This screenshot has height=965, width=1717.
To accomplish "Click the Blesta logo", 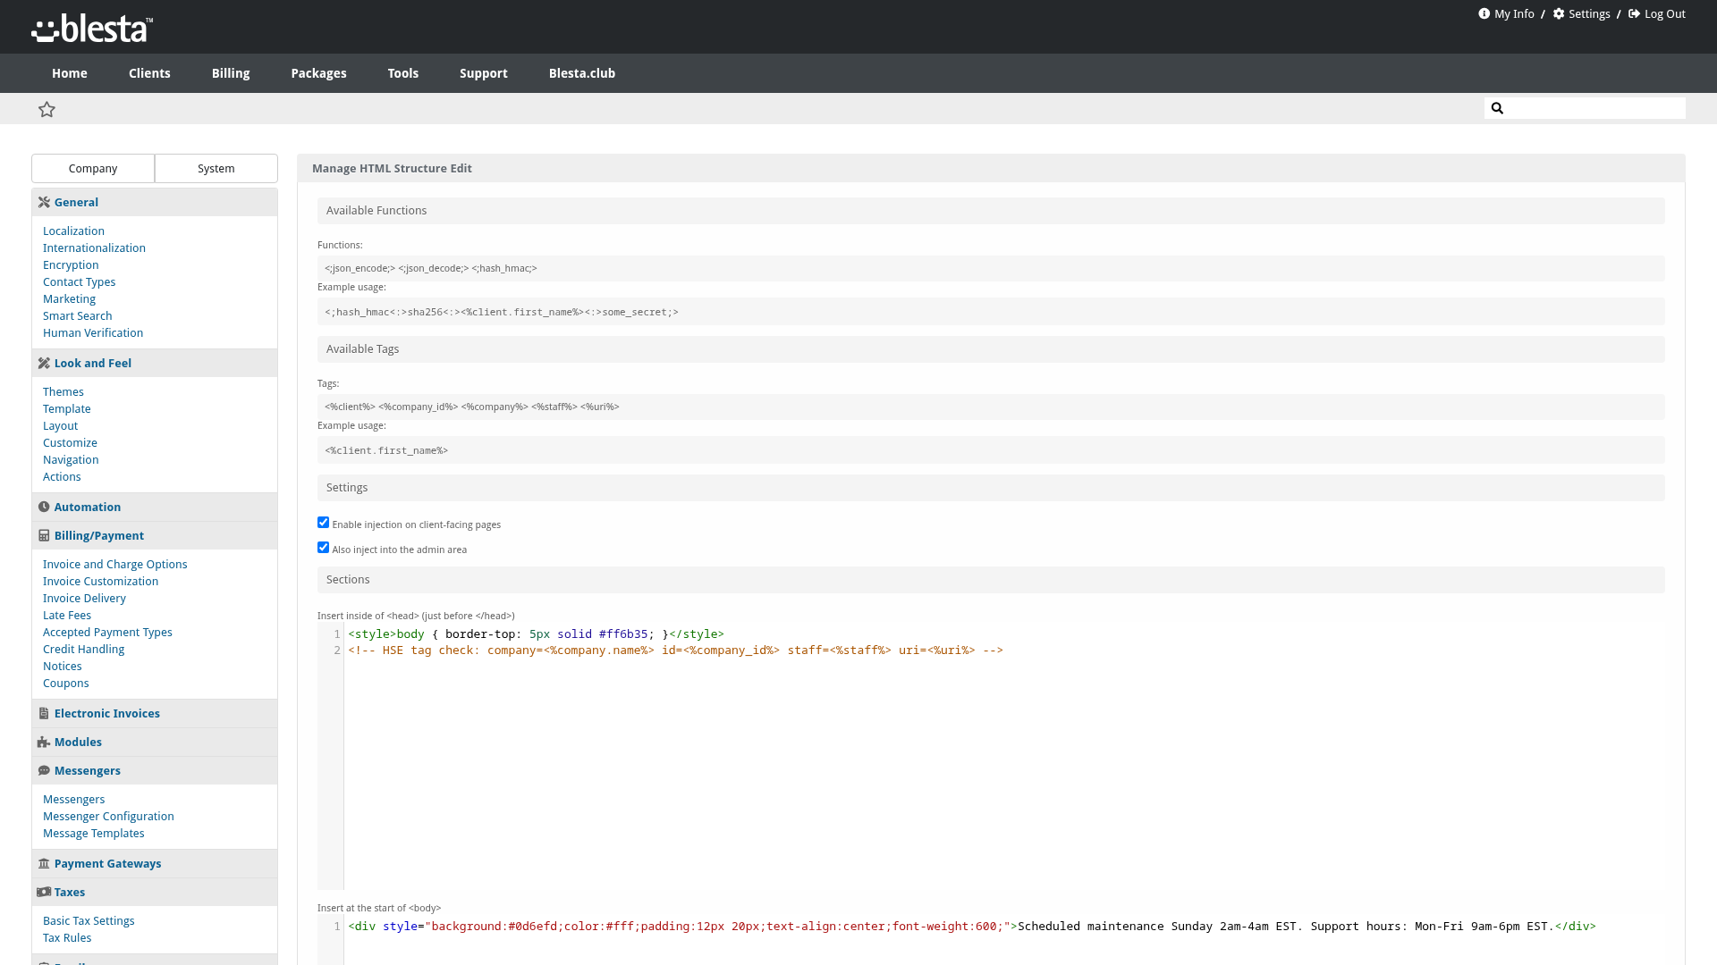I will (x=92, y=29).
